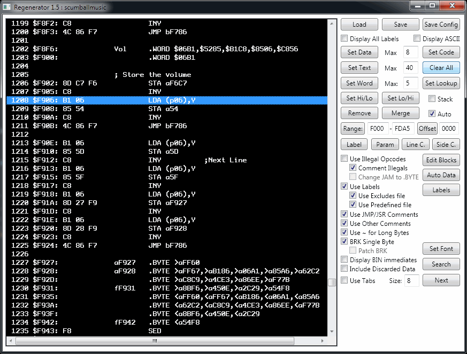
Task: Click the tab Size input field
Action: click(411, 281)
